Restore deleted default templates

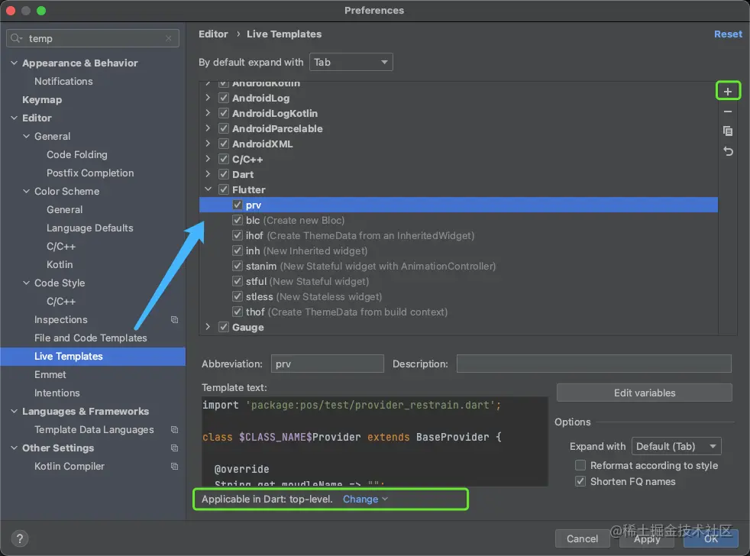(x=728, y=151)
